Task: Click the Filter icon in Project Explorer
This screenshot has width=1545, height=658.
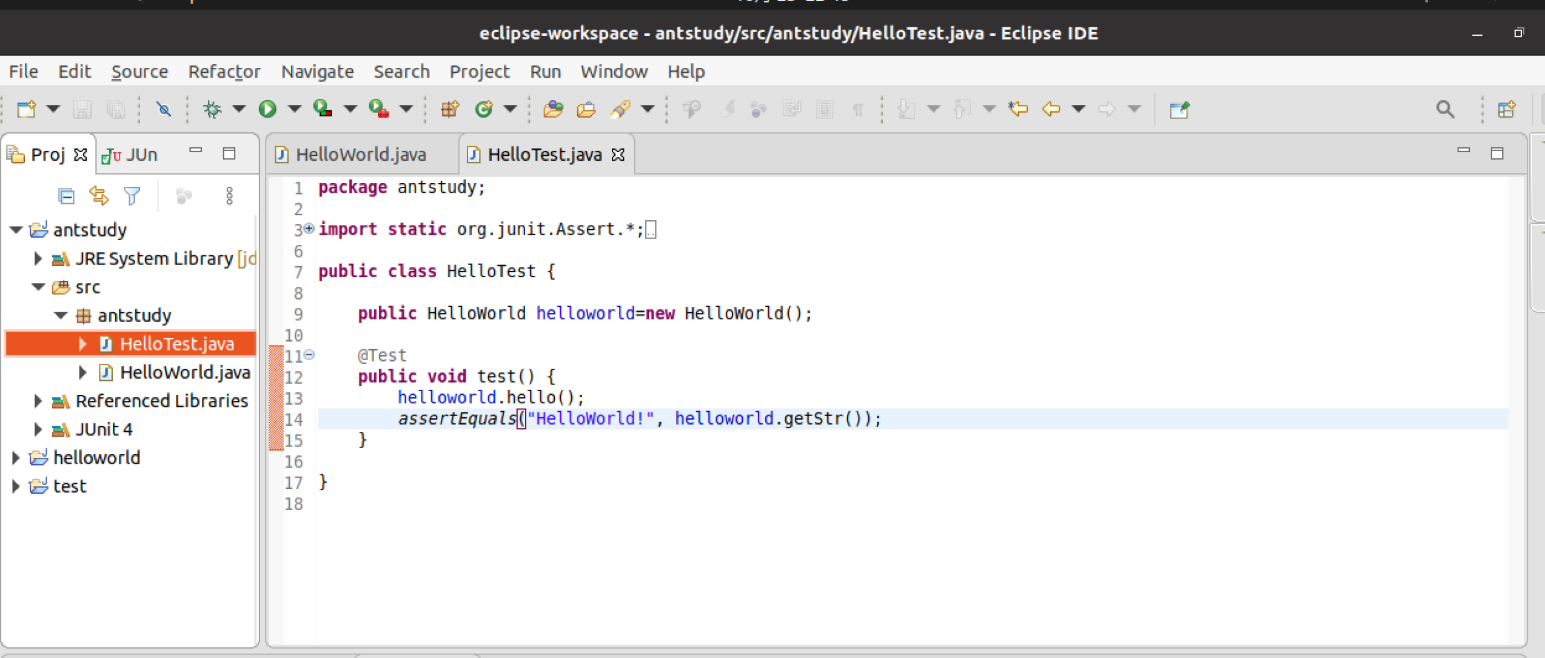Action: [x=132, y=196]
